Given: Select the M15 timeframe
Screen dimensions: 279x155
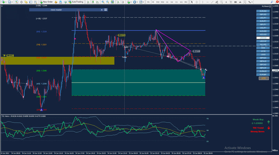Looking at the screenshot, I should [x=157, y=2].
